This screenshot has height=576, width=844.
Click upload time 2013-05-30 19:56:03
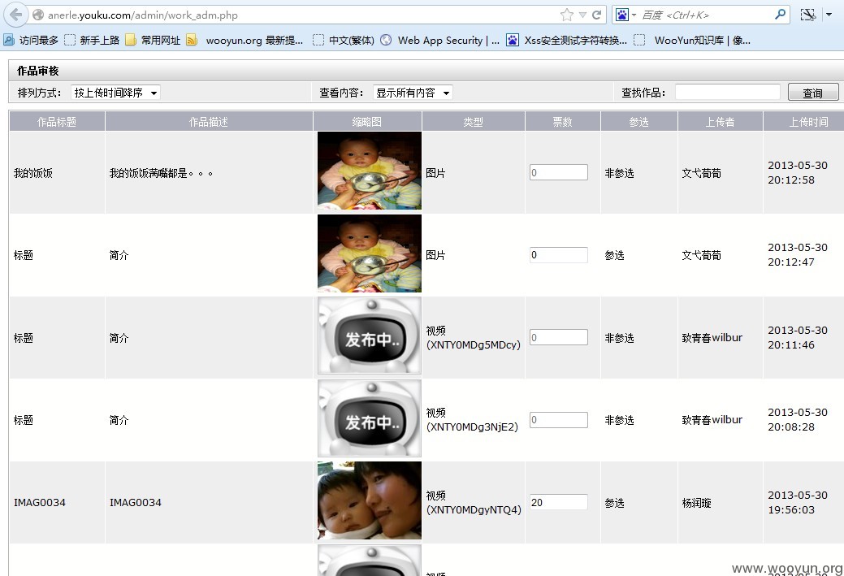click(798, 502)
